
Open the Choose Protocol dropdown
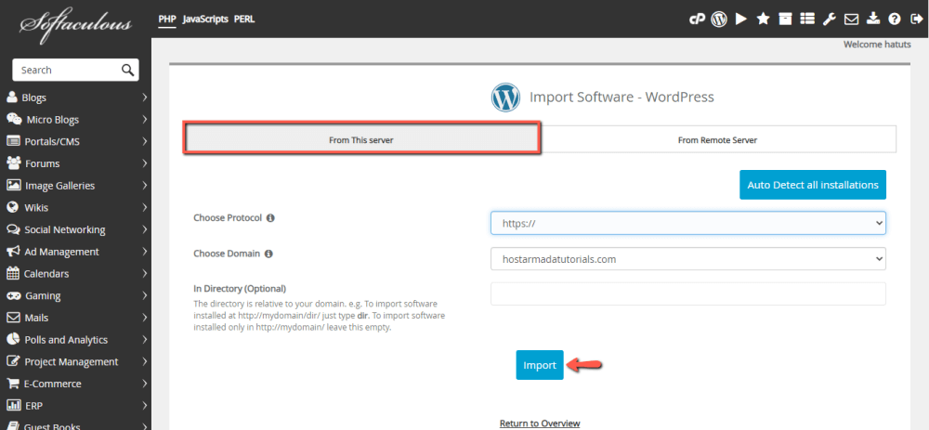coord(687,223)
